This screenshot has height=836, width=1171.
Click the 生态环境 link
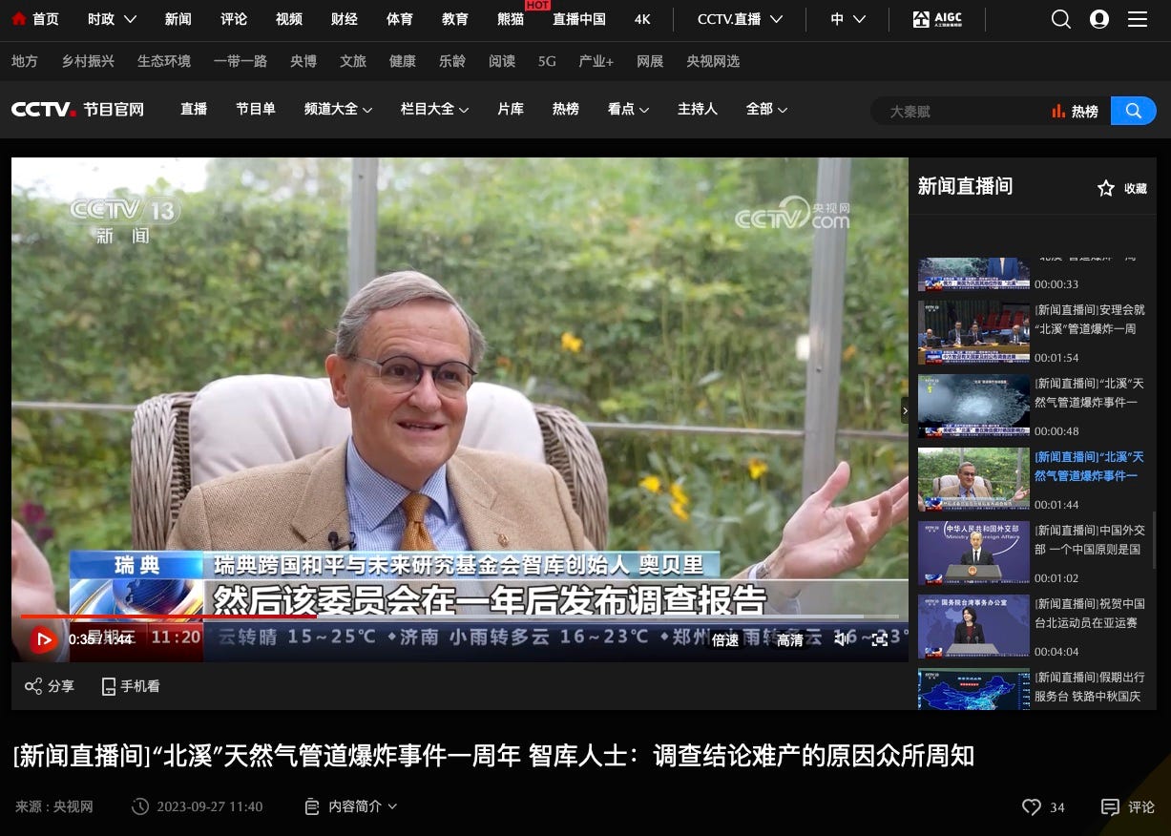point(164,61)
